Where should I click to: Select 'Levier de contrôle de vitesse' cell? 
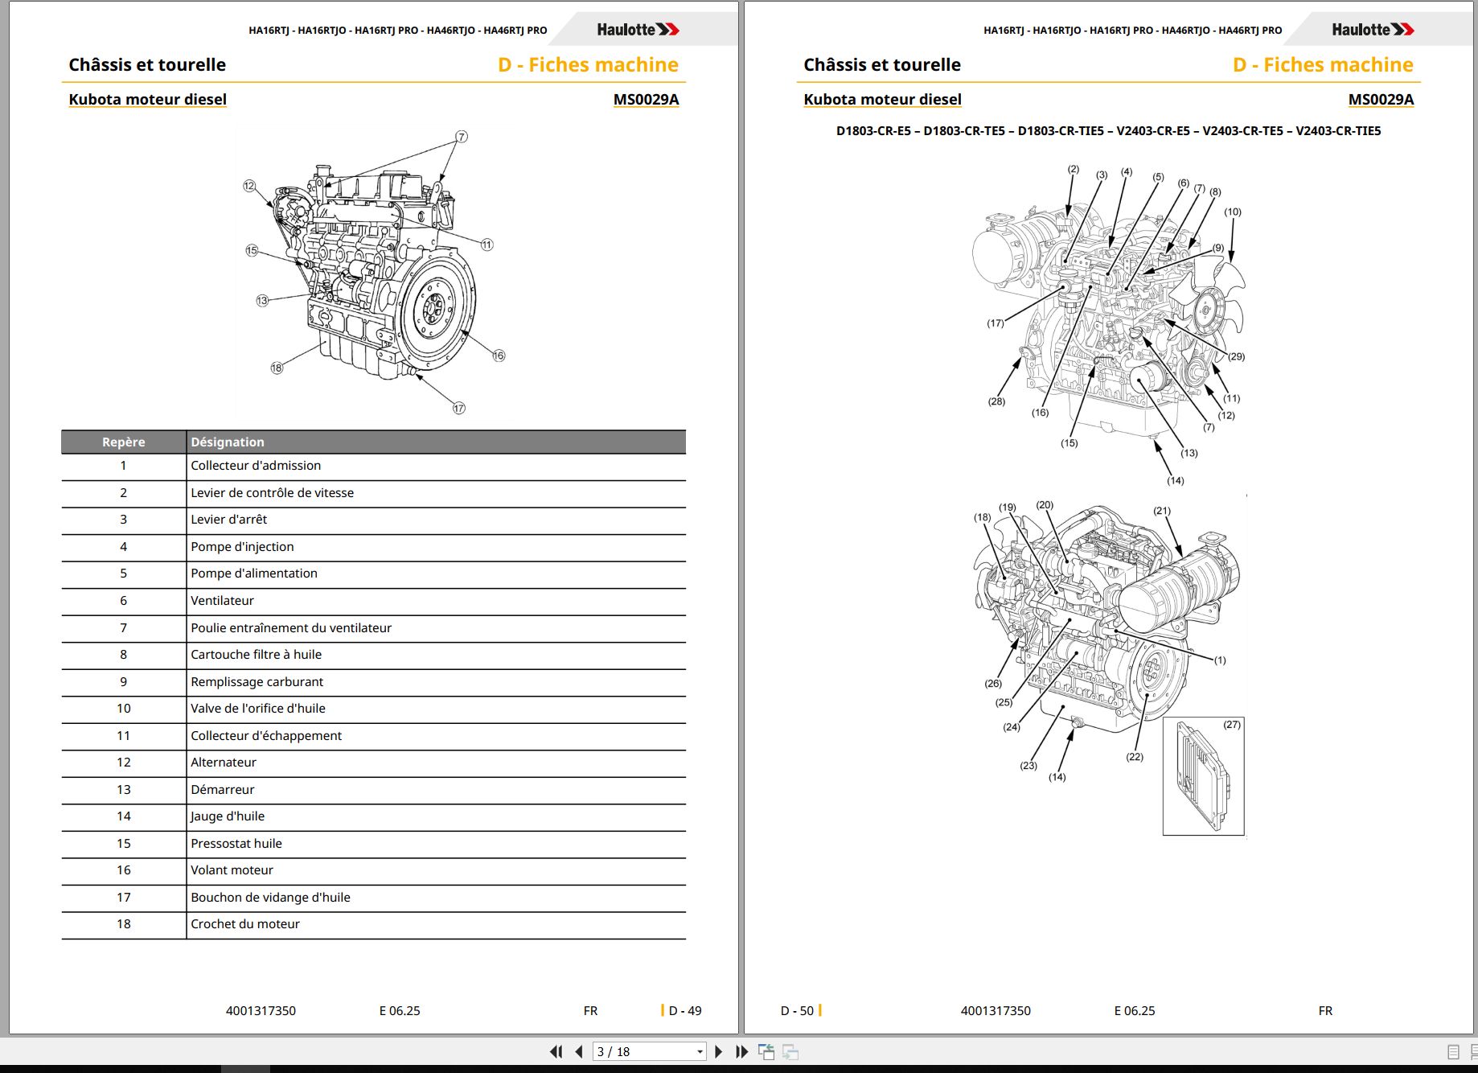436,492
